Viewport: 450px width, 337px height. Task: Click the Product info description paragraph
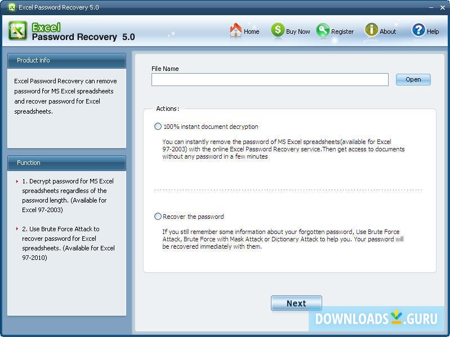(x=65, y=96)
